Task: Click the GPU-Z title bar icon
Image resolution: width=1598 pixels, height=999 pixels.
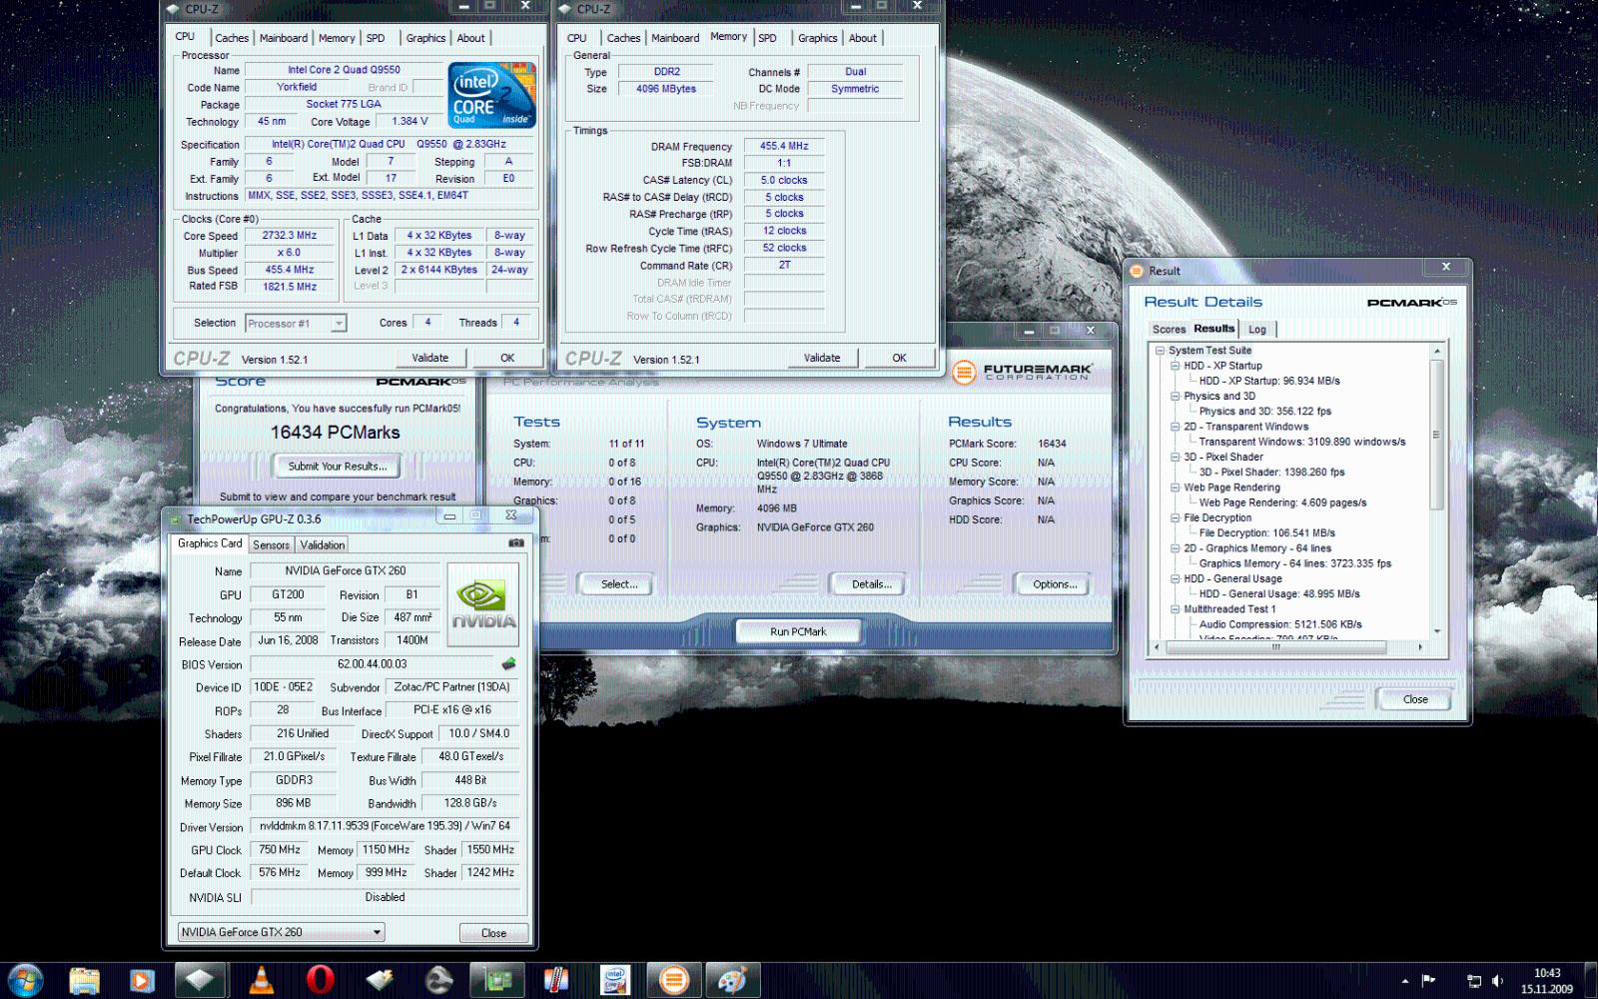Action: pos(177,518)
